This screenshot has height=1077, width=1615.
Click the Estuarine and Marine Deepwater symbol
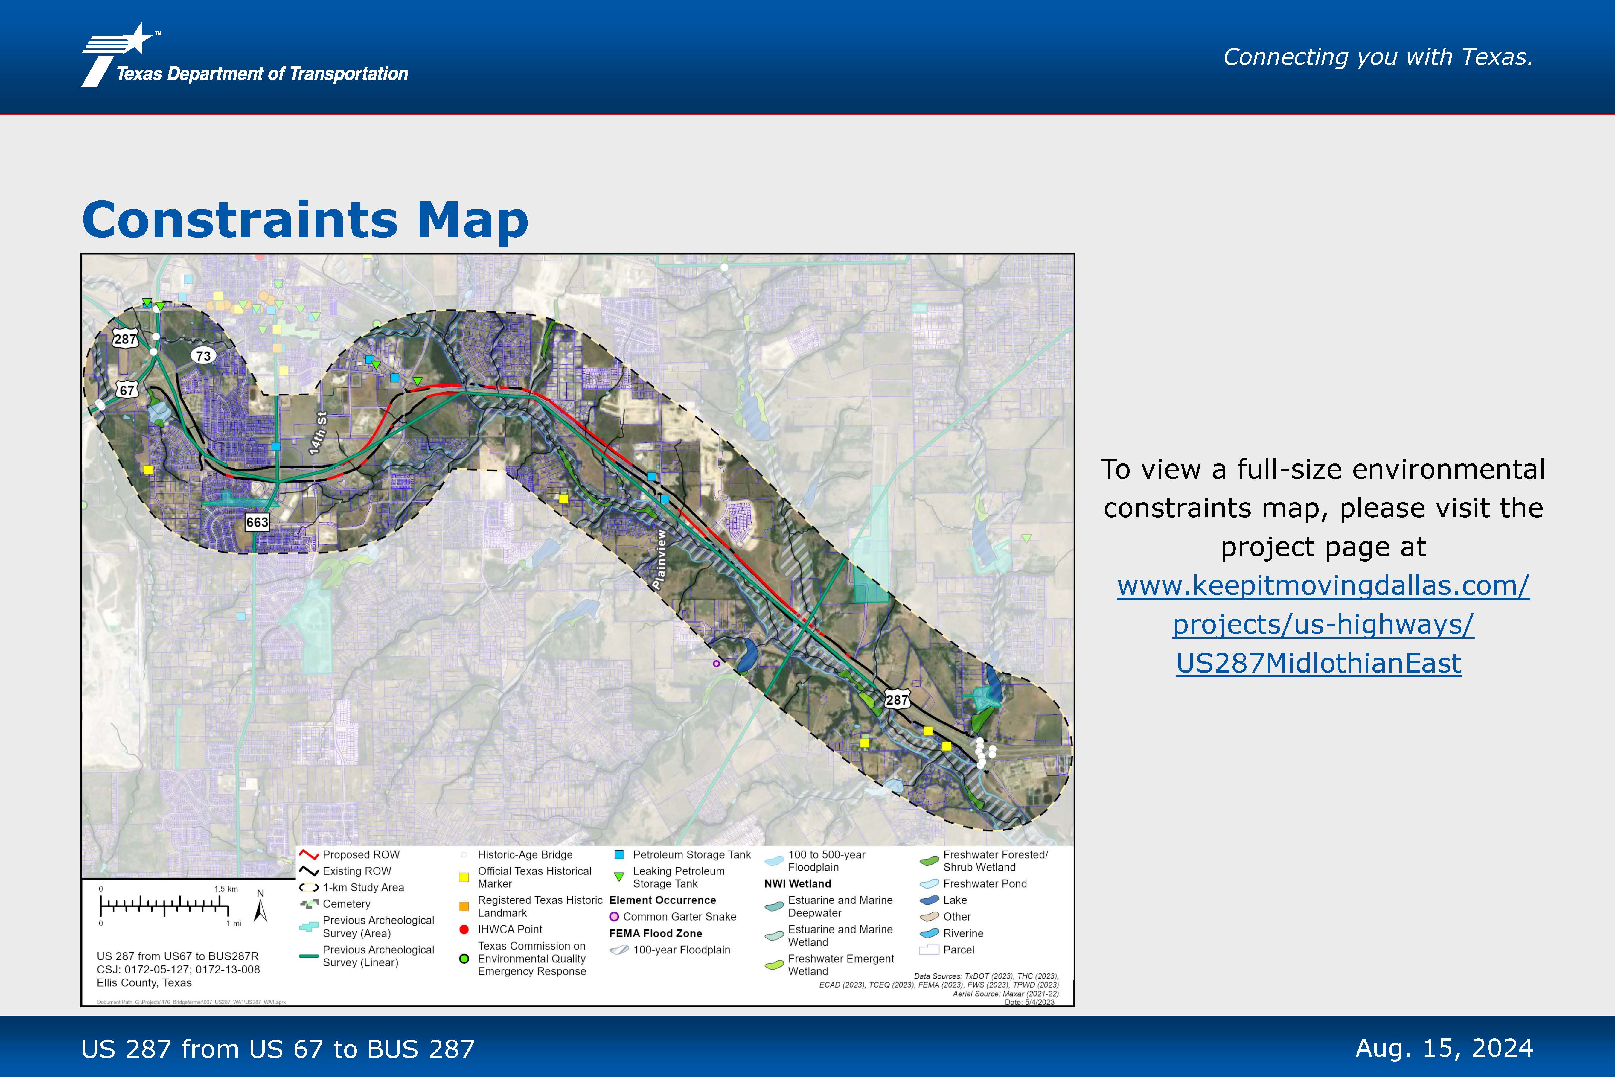click(x=774, y=907)
